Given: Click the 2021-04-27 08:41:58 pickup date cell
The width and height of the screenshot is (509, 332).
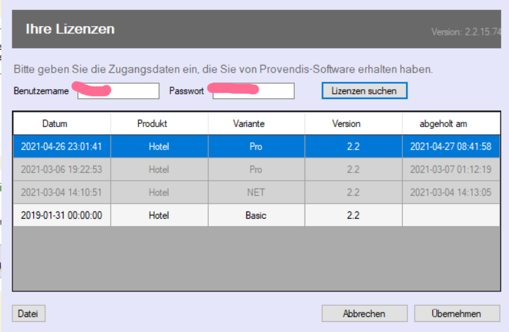Looking at the screenshot, I should [x=451, y=147].
